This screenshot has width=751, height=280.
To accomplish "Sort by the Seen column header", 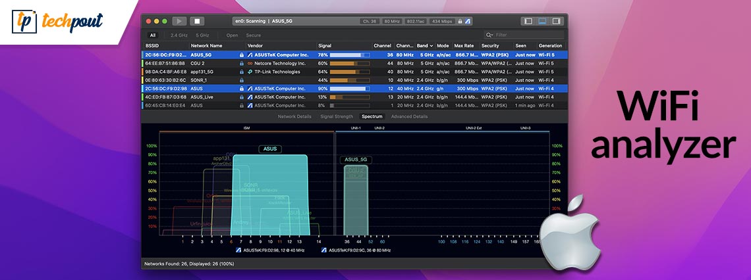I will 520,46.
